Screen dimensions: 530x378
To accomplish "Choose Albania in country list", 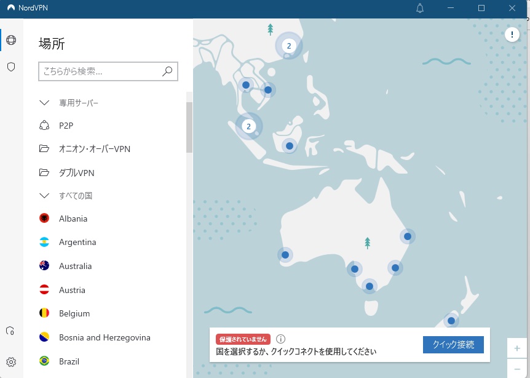I will [x=73, y=219].
